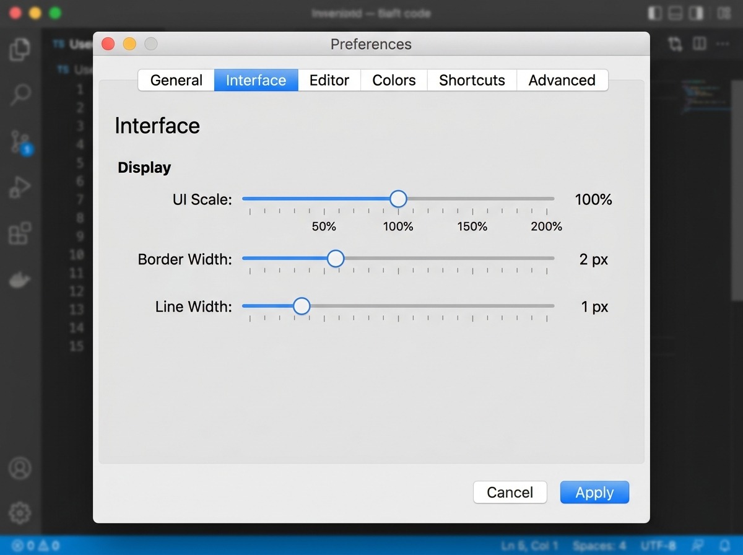Open Run and Debug view in VS Code
Image resolution: width=743 pixels, height=555 pixels.
tap(20, 188)
